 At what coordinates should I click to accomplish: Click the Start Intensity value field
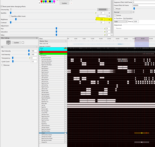[34, 51]
